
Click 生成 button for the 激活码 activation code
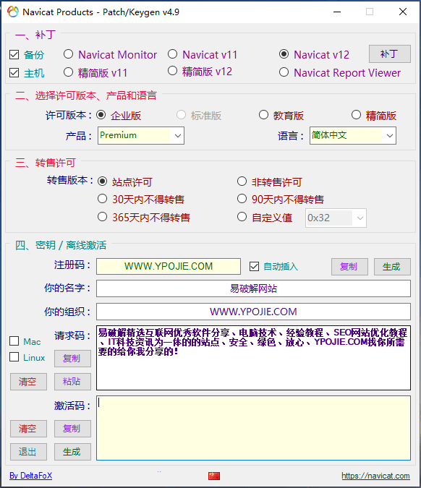click(x=72, y=452)
